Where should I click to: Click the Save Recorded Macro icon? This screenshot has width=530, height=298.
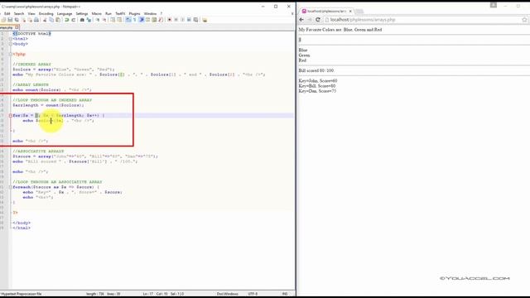[x=195, y=20]
